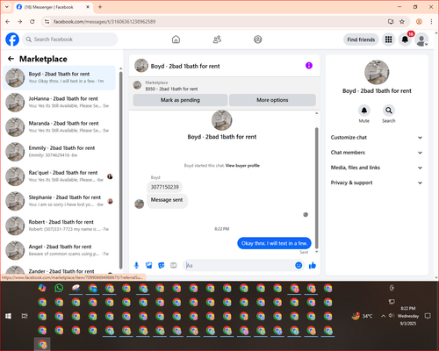Open Maranda's 2bad 1bath conversation
Screen dimensions: 439x351
[x=60, y=126]
